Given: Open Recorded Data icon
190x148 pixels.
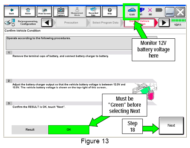Looking at the screenshot, I should click(93, 12).
